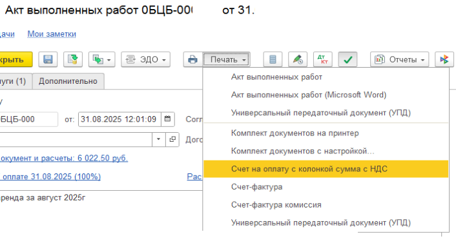Open the create-based-on dropdown button
The image size is (456, 243).
tap(102, 59)
